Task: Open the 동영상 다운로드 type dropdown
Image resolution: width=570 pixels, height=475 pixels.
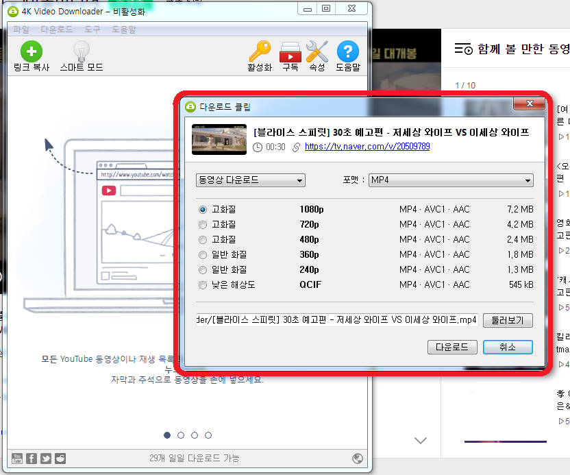Action: [x=251, y=180]
